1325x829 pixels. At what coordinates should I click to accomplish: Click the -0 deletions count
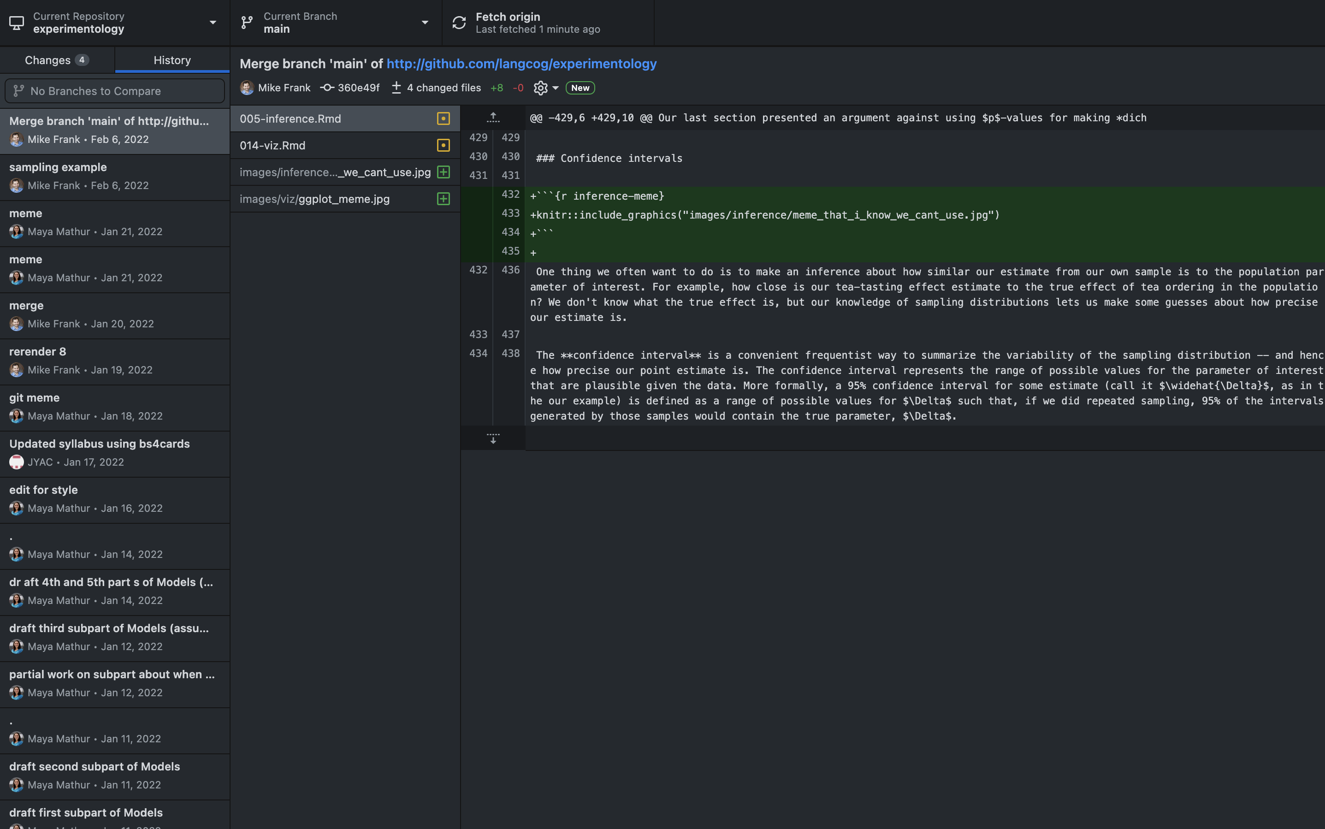point(517,88)
